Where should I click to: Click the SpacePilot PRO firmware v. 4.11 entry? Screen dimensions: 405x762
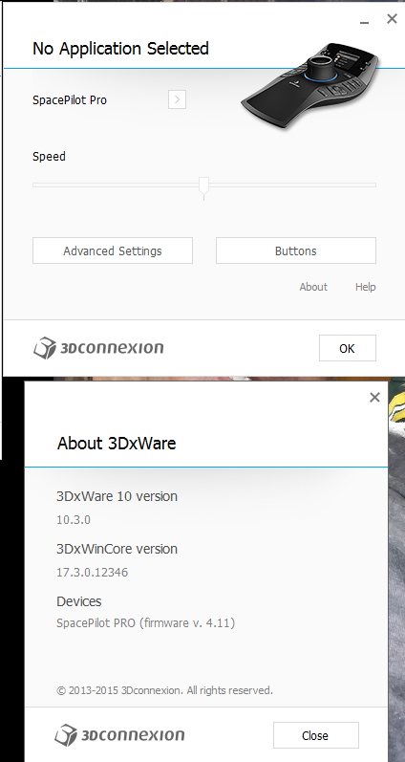click(x=146, y=623)
